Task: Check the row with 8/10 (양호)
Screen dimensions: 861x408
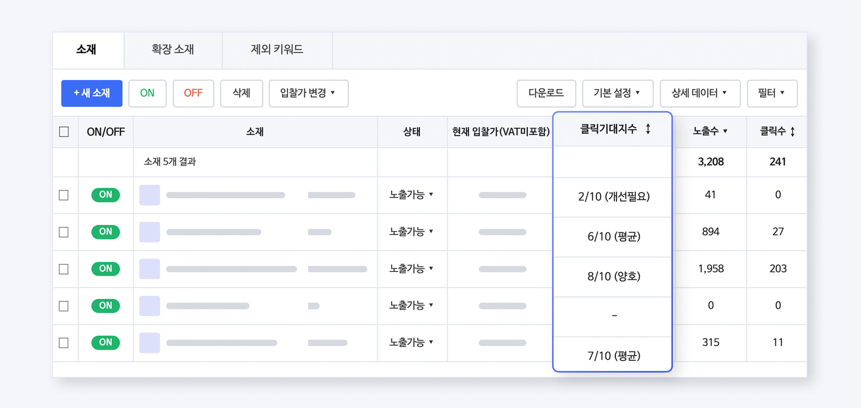Action: click(x=64, y=269)
